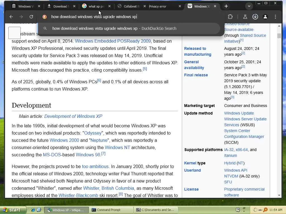286x214 pixels.
Task: Open the Userland link
Action: (x=192, y=170)
